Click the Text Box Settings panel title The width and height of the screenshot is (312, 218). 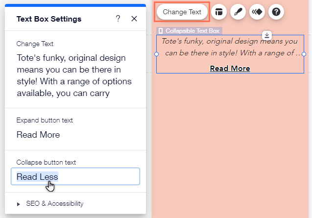pos(49,19)
